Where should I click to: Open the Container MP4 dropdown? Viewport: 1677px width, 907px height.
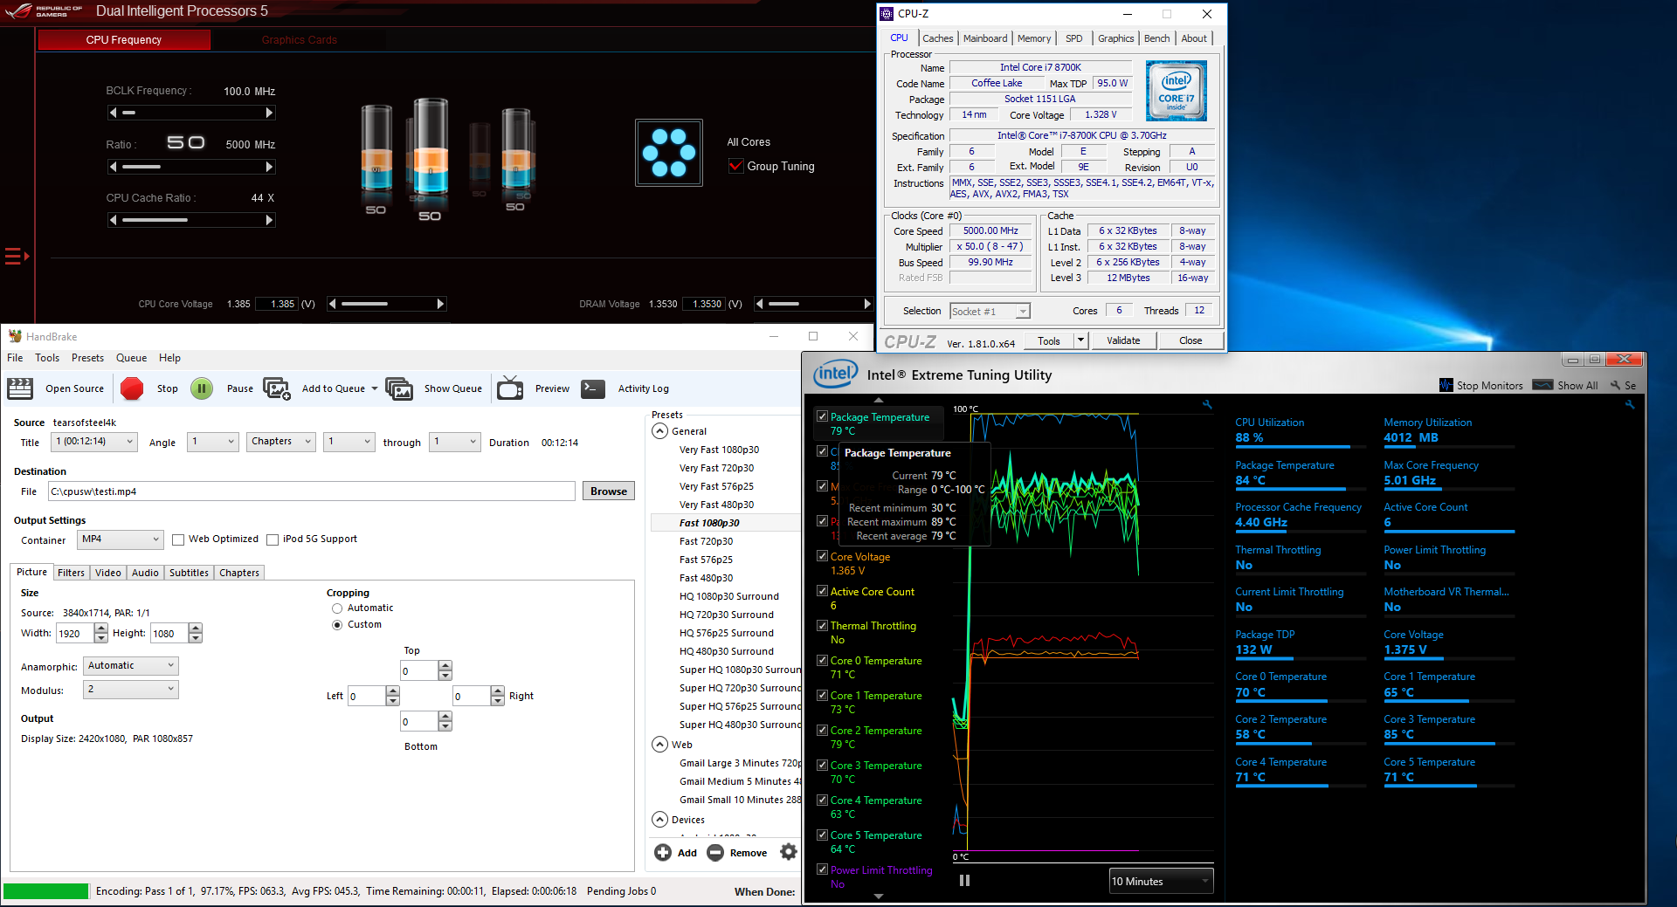pyautogui.click(x=121, y=539)
